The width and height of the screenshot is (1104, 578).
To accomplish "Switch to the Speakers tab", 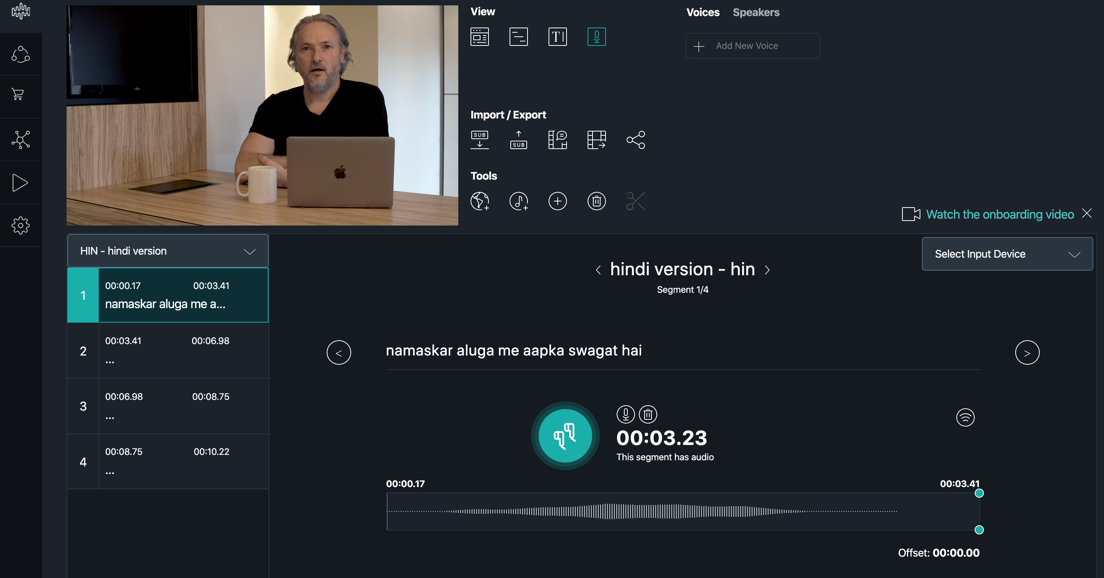I will pyautogui.click(x=756, y=12).
